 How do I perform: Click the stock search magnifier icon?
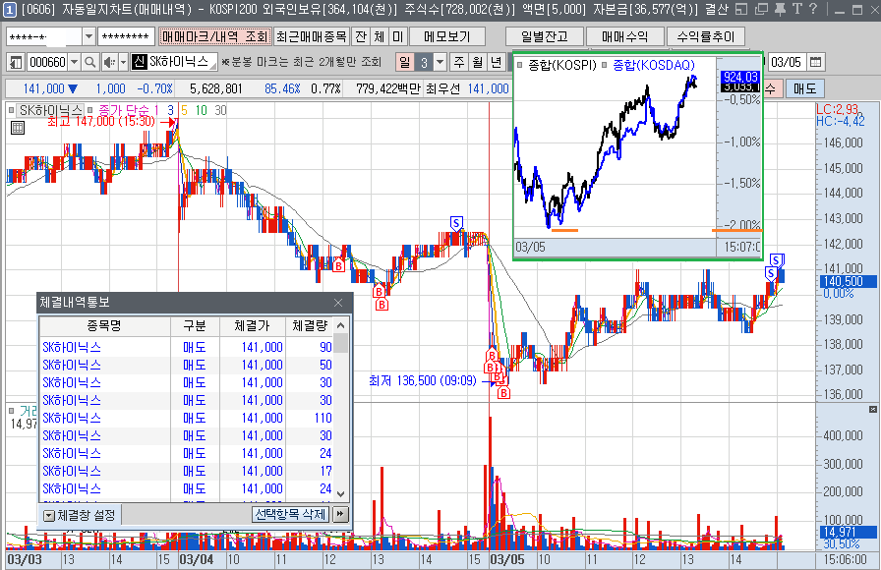tap(88, 62)
